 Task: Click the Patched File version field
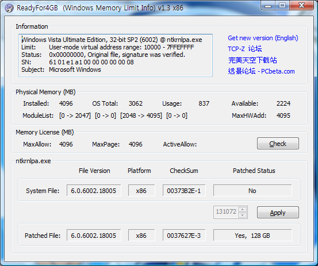coord(94,235)
